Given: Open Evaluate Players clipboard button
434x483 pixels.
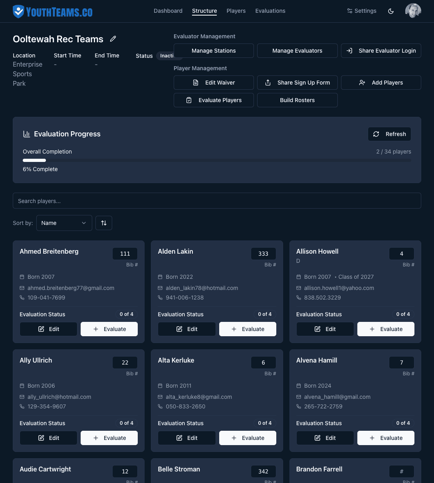Looking at the screenshot, I should tap(214, 100).
